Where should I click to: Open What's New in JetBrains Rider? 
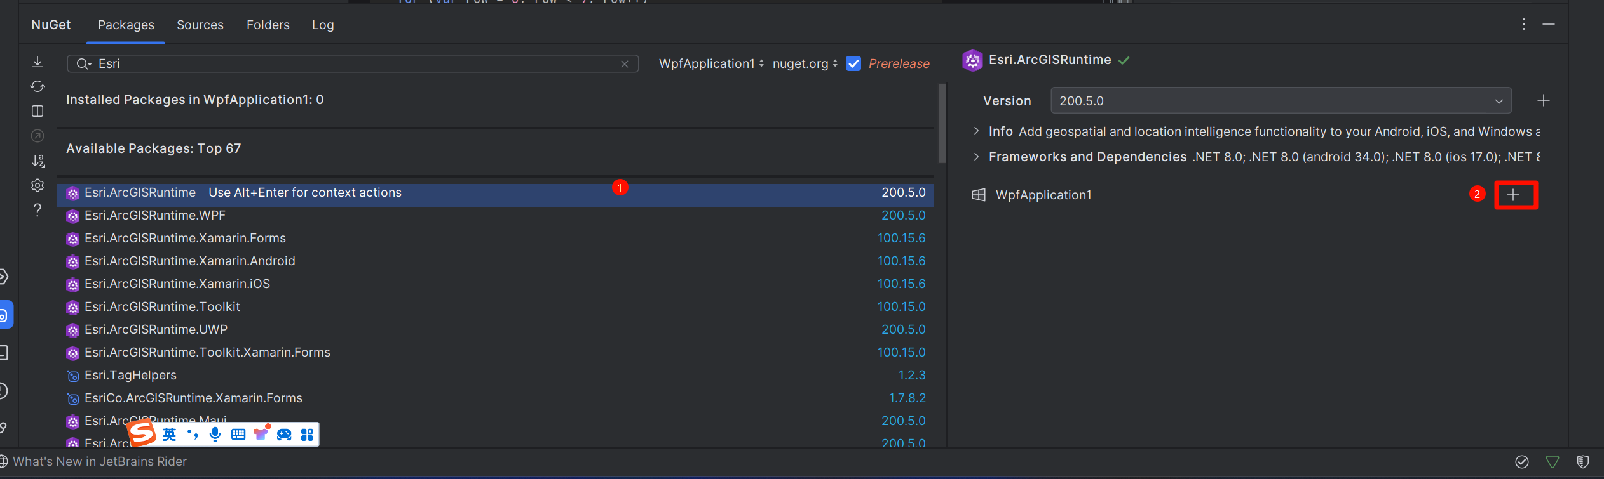pyautogui.click(x=100, y=462)
